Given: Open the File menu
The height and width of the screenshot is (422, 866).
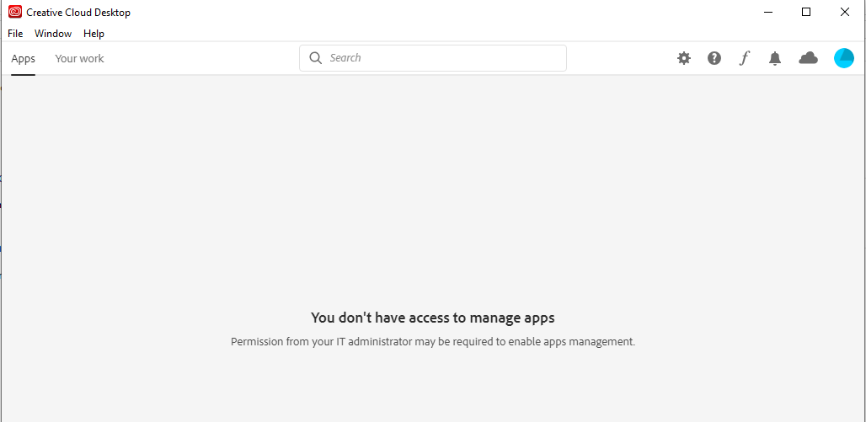Looking at the screenshot, I should (x=15, y=34).
